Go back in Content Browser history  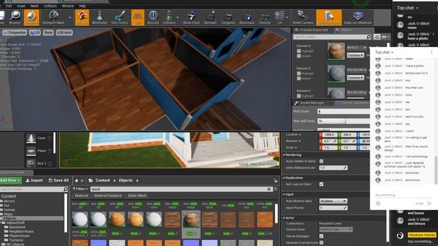coord(77,180)
